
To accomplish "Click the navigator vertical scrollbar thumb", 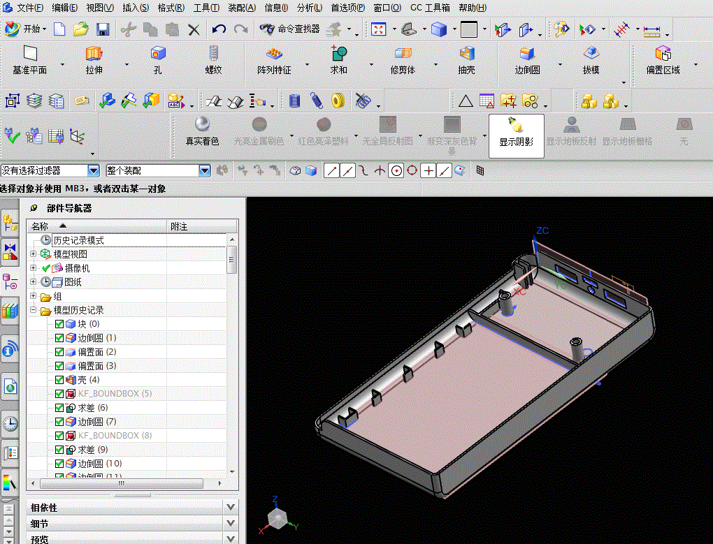I will (231, 260).
